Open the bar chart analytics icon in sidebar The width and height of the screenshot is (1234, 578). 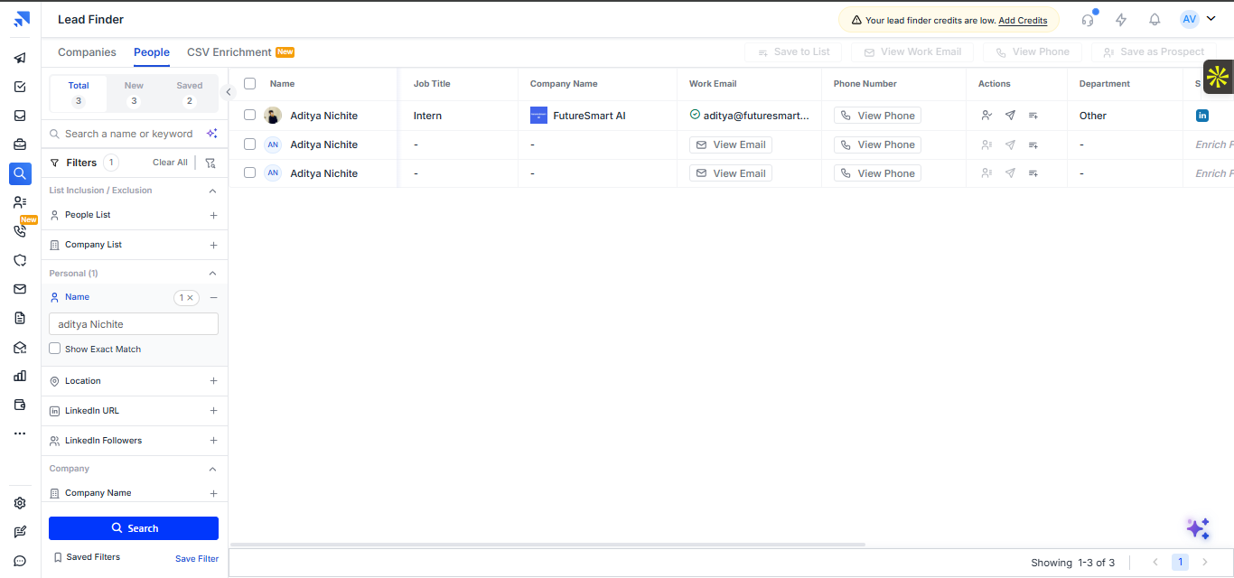point(20,376)
